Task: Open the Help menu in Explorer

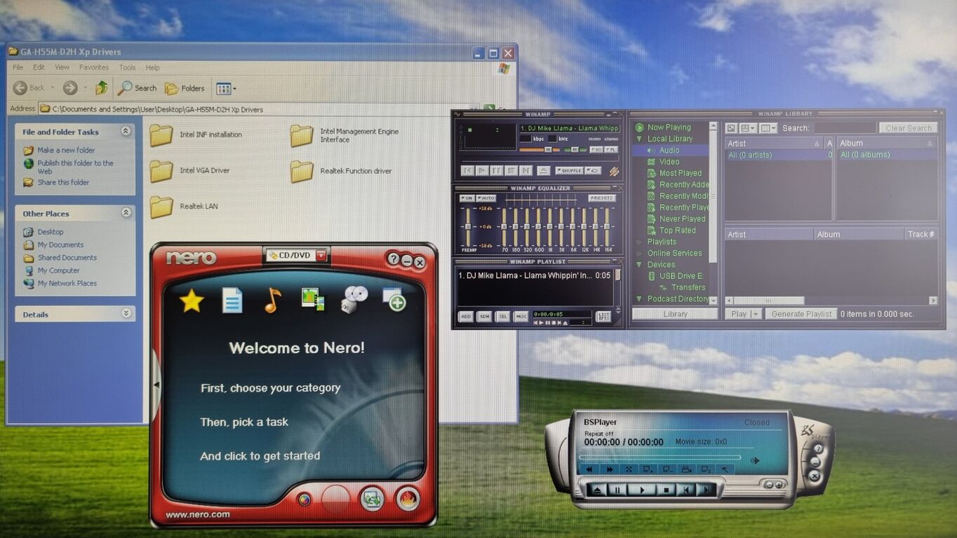Action: pos(152,67)
